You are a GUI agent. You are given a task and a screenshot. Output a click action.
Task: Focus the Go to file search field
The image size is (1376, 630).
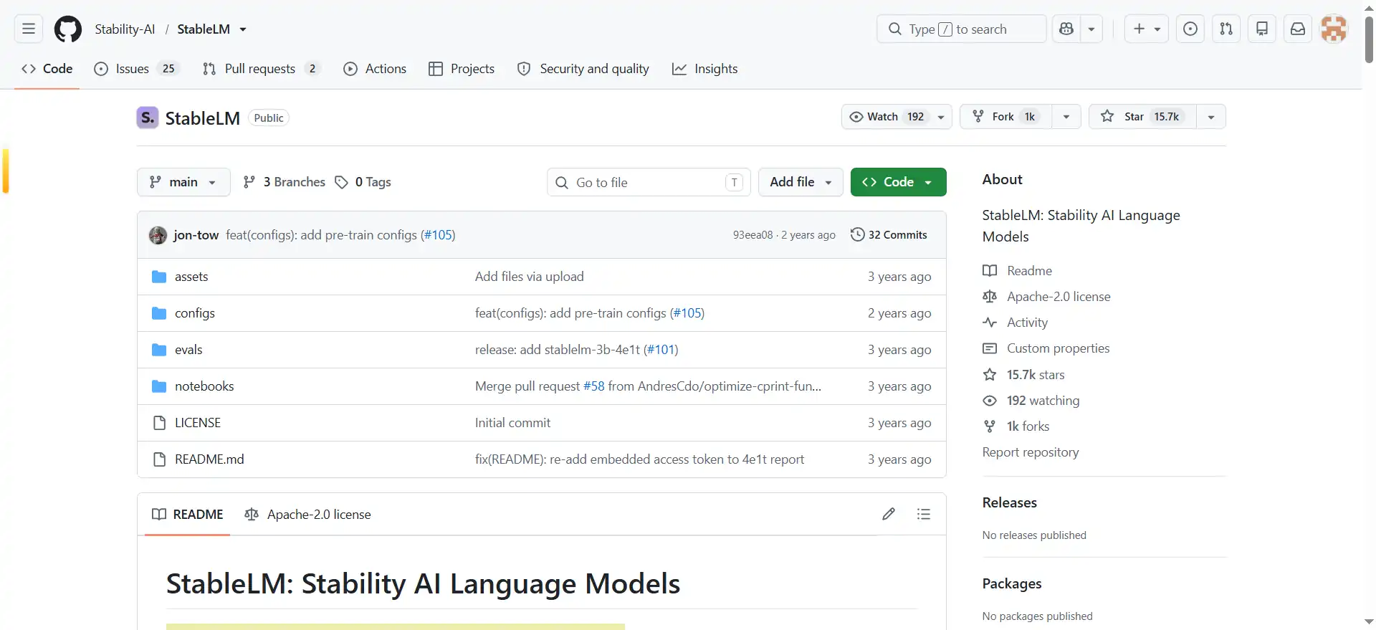coord(649,182)
